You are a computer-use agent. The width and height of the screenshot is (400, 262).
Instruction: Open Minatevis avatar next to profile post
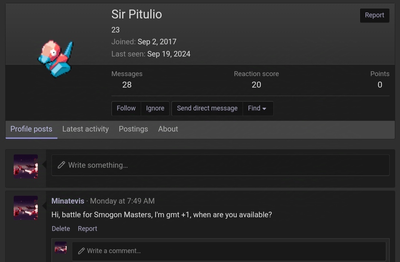[x=26, y=208]
